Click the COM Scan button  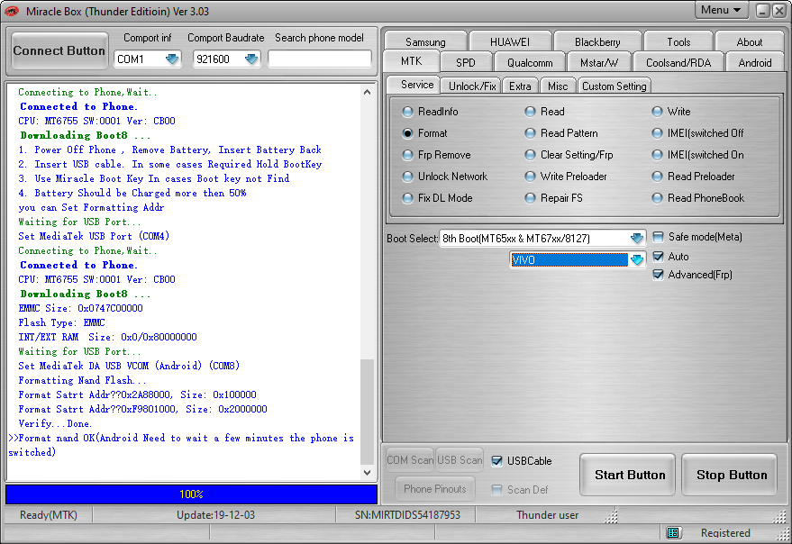pyautogui.click(x=410, y=460)
